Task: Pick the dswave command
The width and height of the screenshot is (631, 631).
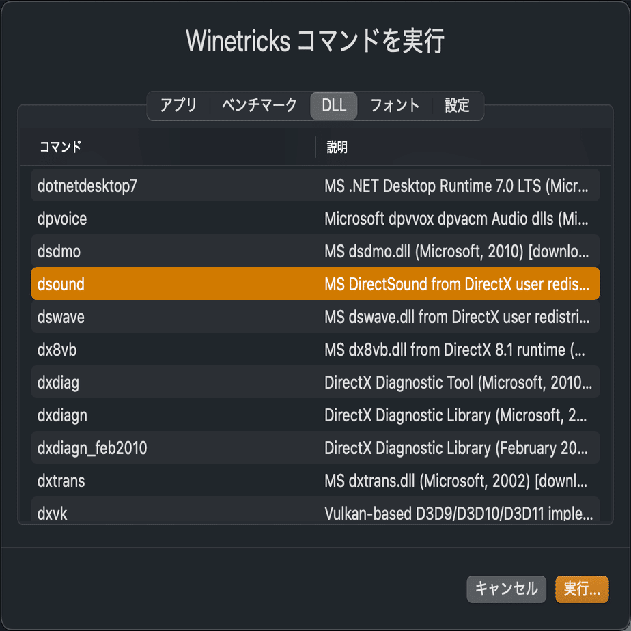Action: (315, 317)
